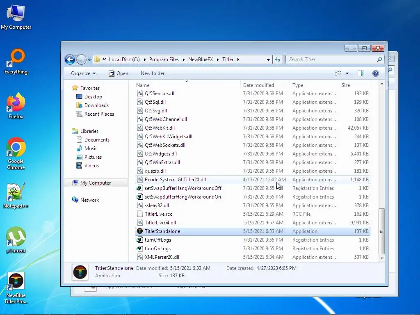Select the TitlerStandalone application file

pos(253,231)
